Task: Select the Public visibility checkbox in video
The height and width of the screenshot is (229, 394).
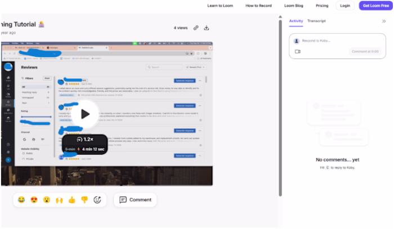Action: coord(24,153)
